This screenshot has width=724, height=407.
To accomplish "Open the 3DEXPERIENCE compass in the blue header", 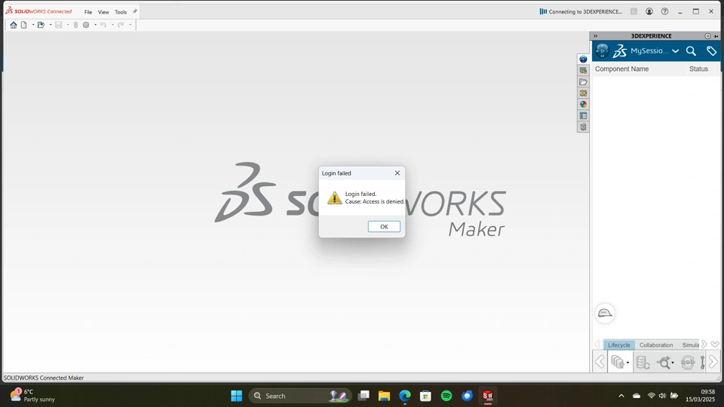I will (x=602, y=50).
